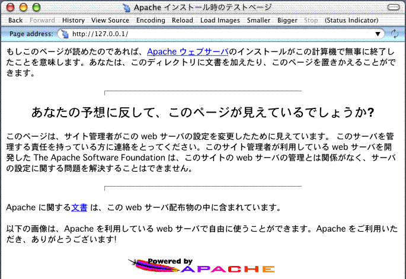Click the title bar document icon

coord(127,8)
